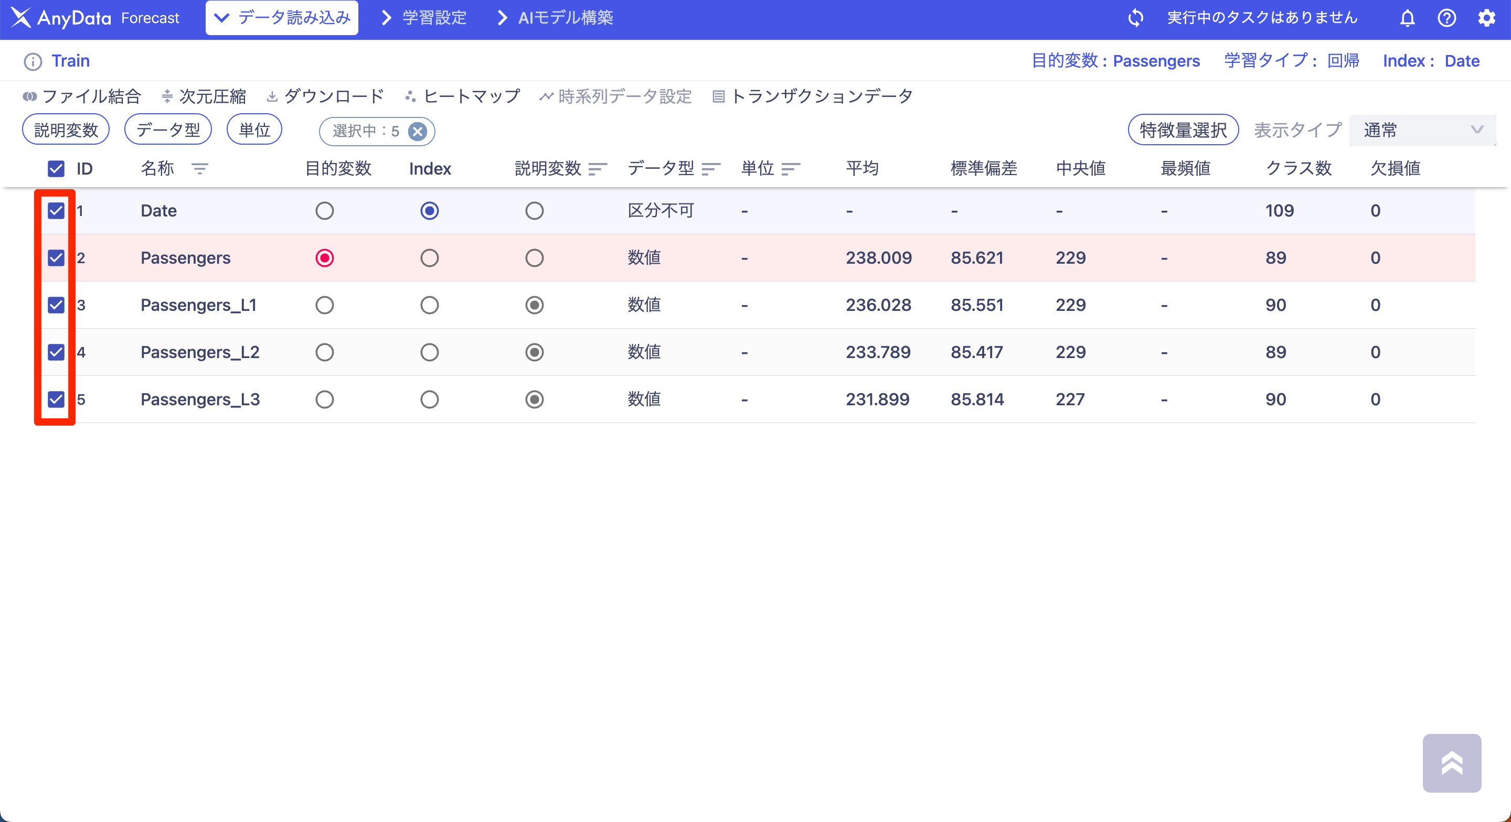Uncheck the Passengers_L3 row checkbox
Image resolution: width=1511 pixels, height=822 pixels.
[56, 399]
